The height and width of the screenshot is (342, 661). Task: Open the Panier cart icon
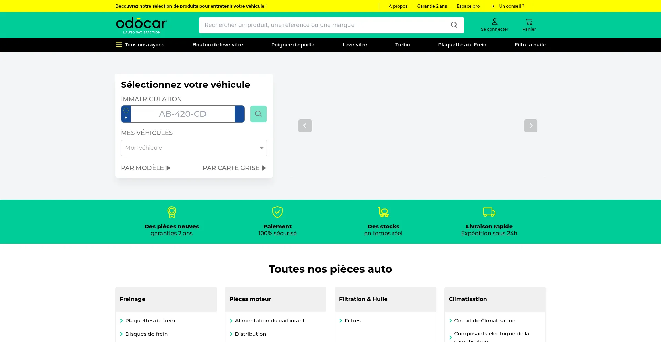[x=529, y=22]
